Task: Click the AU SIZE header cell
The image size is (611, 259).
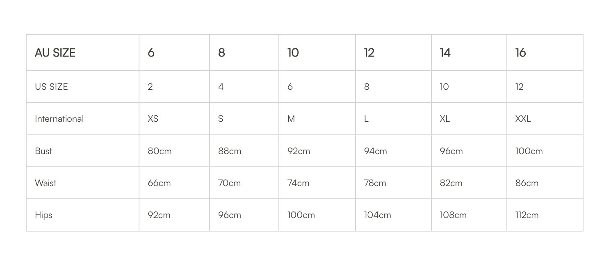Action: click(82, 52)
